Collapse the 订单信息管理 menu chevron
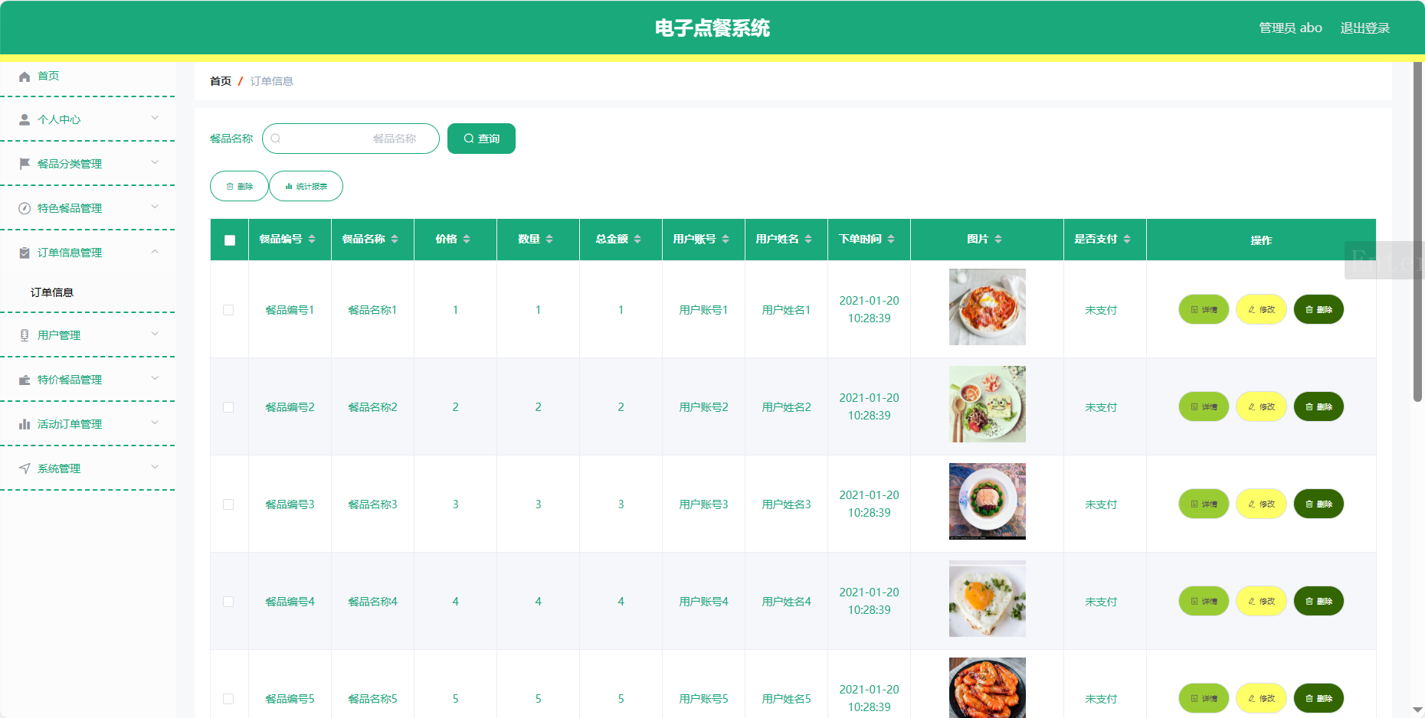Screen dimensions: 1425x718 pos(155,251)
